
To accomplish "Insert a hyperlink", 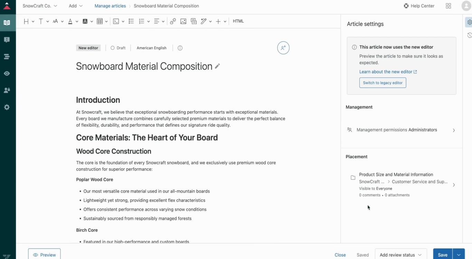I will (x=173, y=21).
